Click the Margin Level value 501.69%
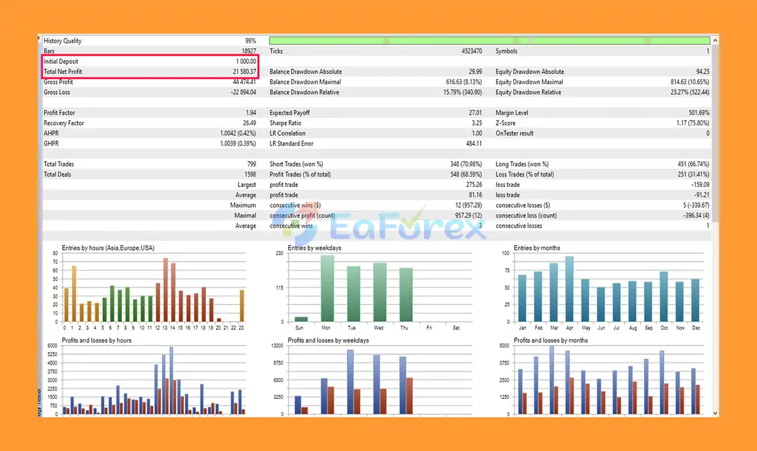The width and height of the screenshot is (757, 451). click(x=697, y=112)
